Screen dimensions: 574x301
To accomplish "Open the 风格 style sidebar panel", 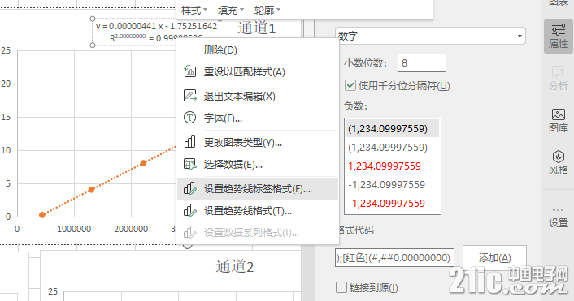I will (x=559, y=162).
